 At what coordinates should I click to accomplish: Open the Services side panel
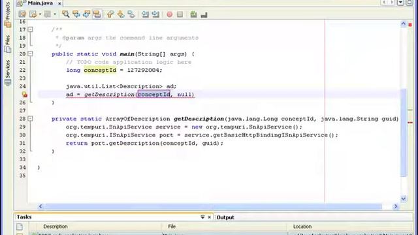[8, 72]
